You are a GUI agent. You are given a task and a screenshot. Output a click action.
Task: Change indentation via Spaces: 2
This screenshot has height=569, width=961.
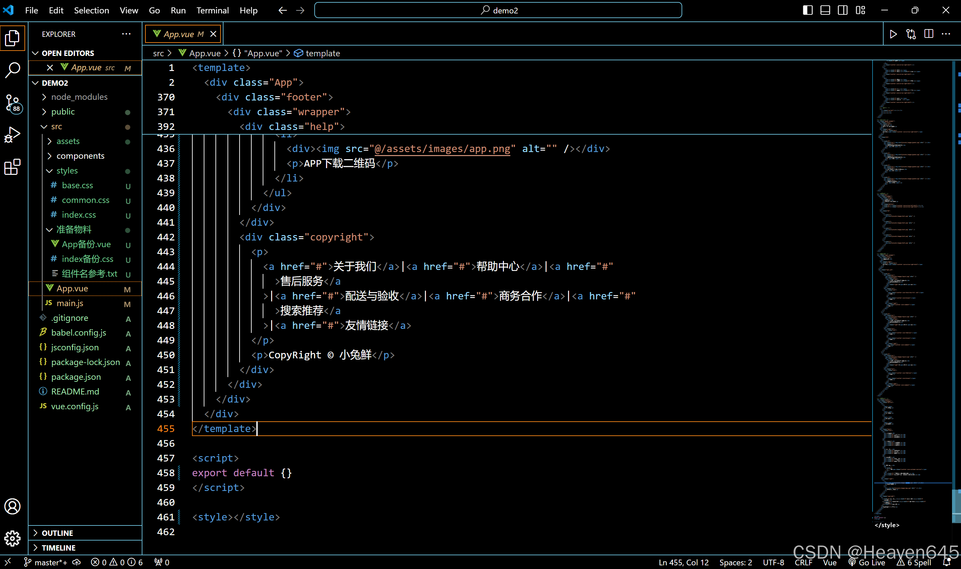point(735,562)
